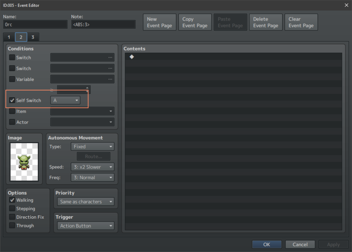Close the Event Editor window
Viewport: 352px width, 252px height.
coord(346,5)
